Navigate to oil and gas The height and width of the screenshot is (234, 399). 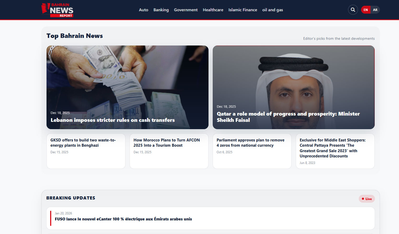pyautogui.click(x=273, y=10)
